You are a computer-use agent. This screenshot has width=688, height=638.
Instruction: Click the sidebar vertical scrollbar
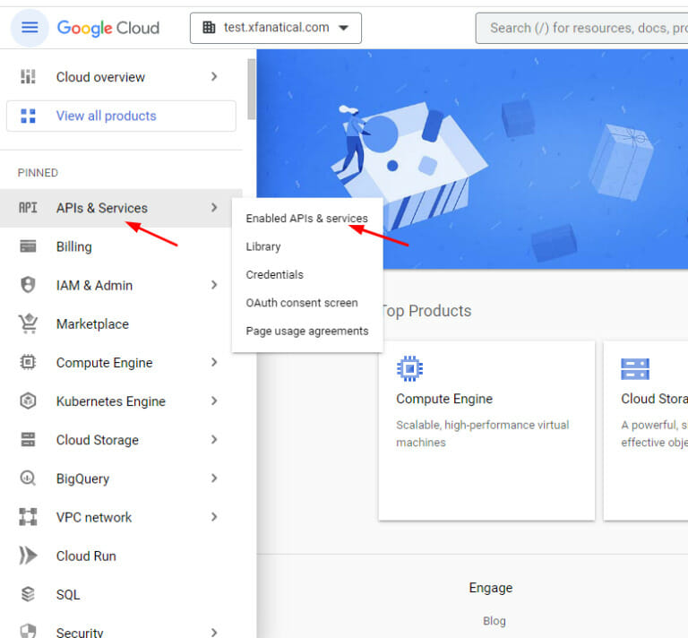pos(252,90)
